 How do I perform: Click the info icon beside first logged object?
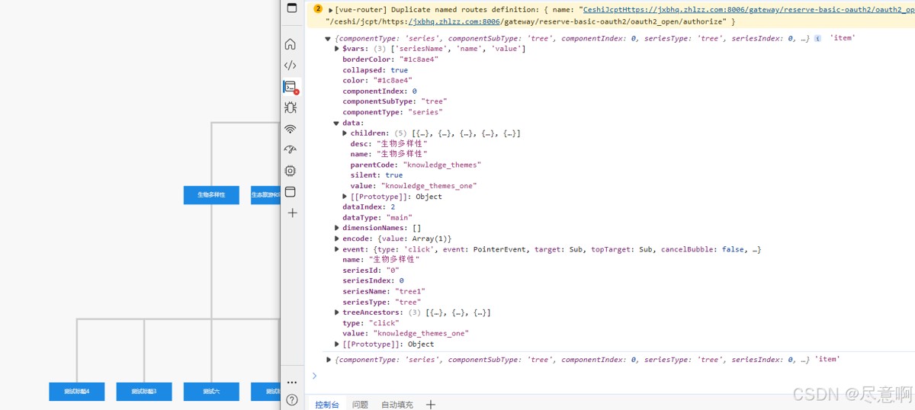(818, 38)
